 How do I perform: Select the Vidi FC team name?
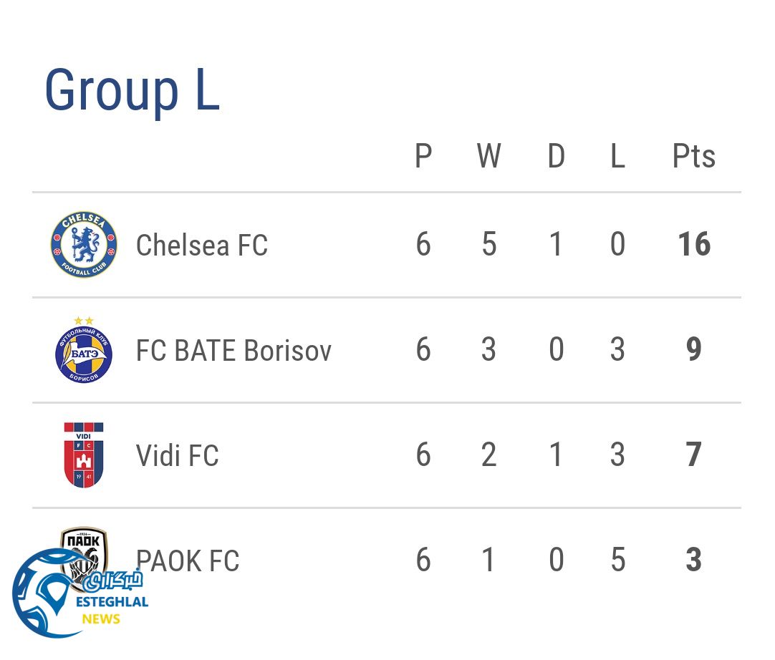tap(177, 456)
